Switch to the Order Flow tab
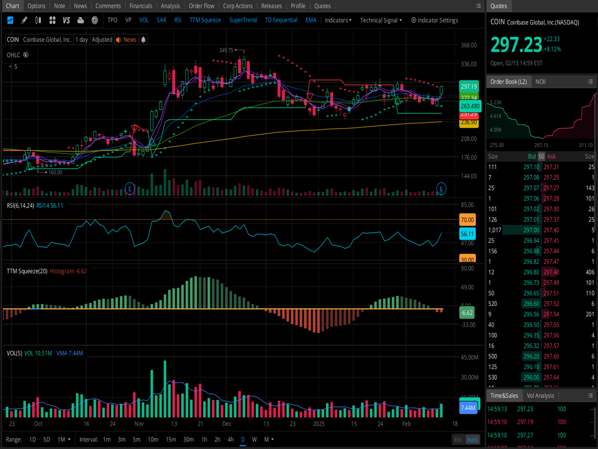 coord(201,6)
